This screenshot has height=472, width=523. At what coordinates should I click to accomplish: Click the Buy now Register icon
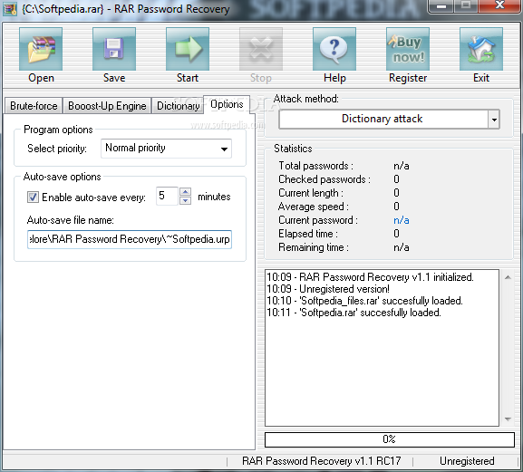408,49
